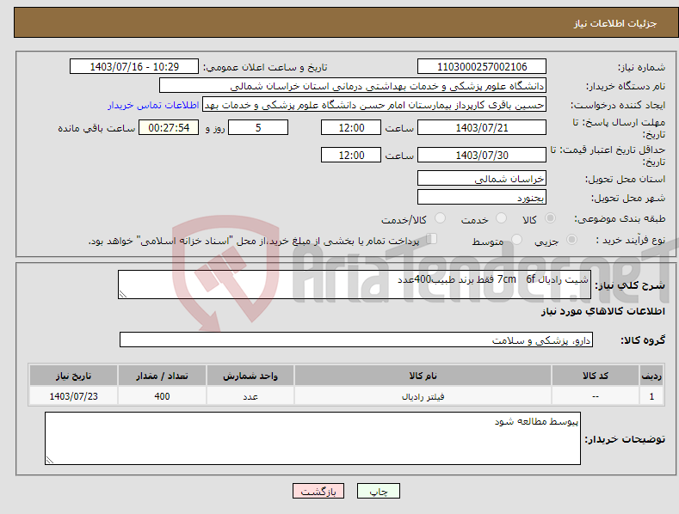Select the کالا radio button
Image resolution: width=679 pixels, height=514 pixels.
coord(550,218)
